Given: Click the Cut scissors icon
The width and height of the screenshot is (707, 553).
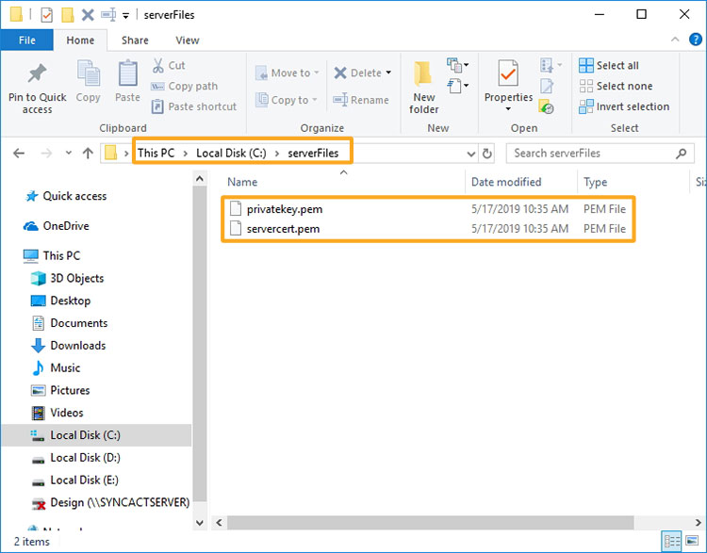Looking at the screenshot, I should click(159, 65).
